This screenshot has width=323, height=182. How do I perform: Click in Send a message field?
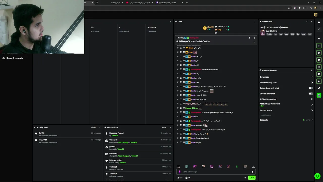click(216, 172)
